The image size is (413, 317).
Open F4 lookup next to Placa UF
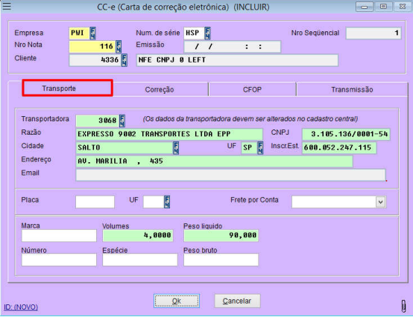167,202
